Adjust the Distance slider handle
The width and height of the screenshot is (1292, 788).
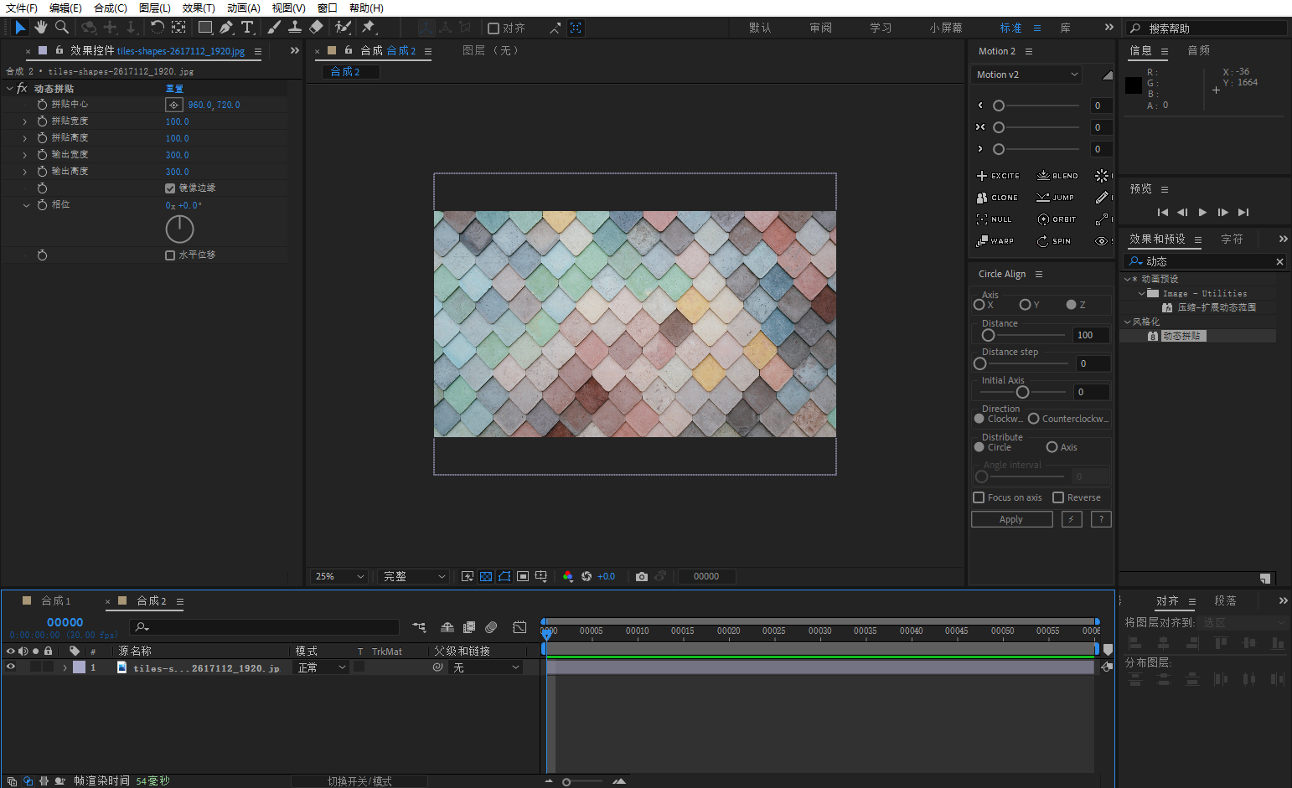tap(989, 335)
